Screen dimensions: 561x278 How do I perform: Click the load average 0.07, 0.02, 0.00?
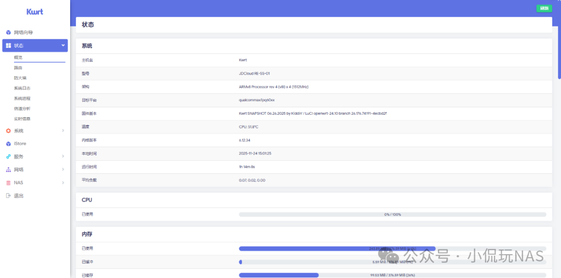pos(252,180)
